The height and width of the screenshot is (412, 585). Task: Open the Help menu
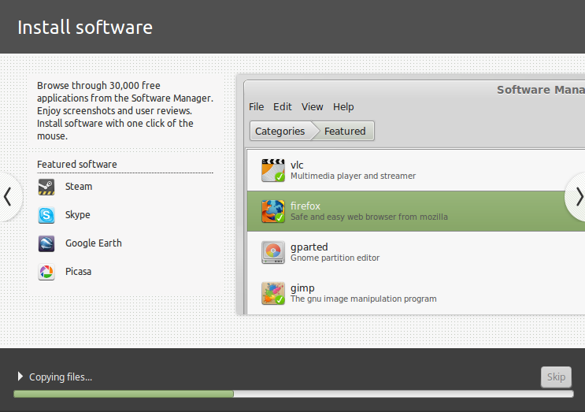click(343, 107)
